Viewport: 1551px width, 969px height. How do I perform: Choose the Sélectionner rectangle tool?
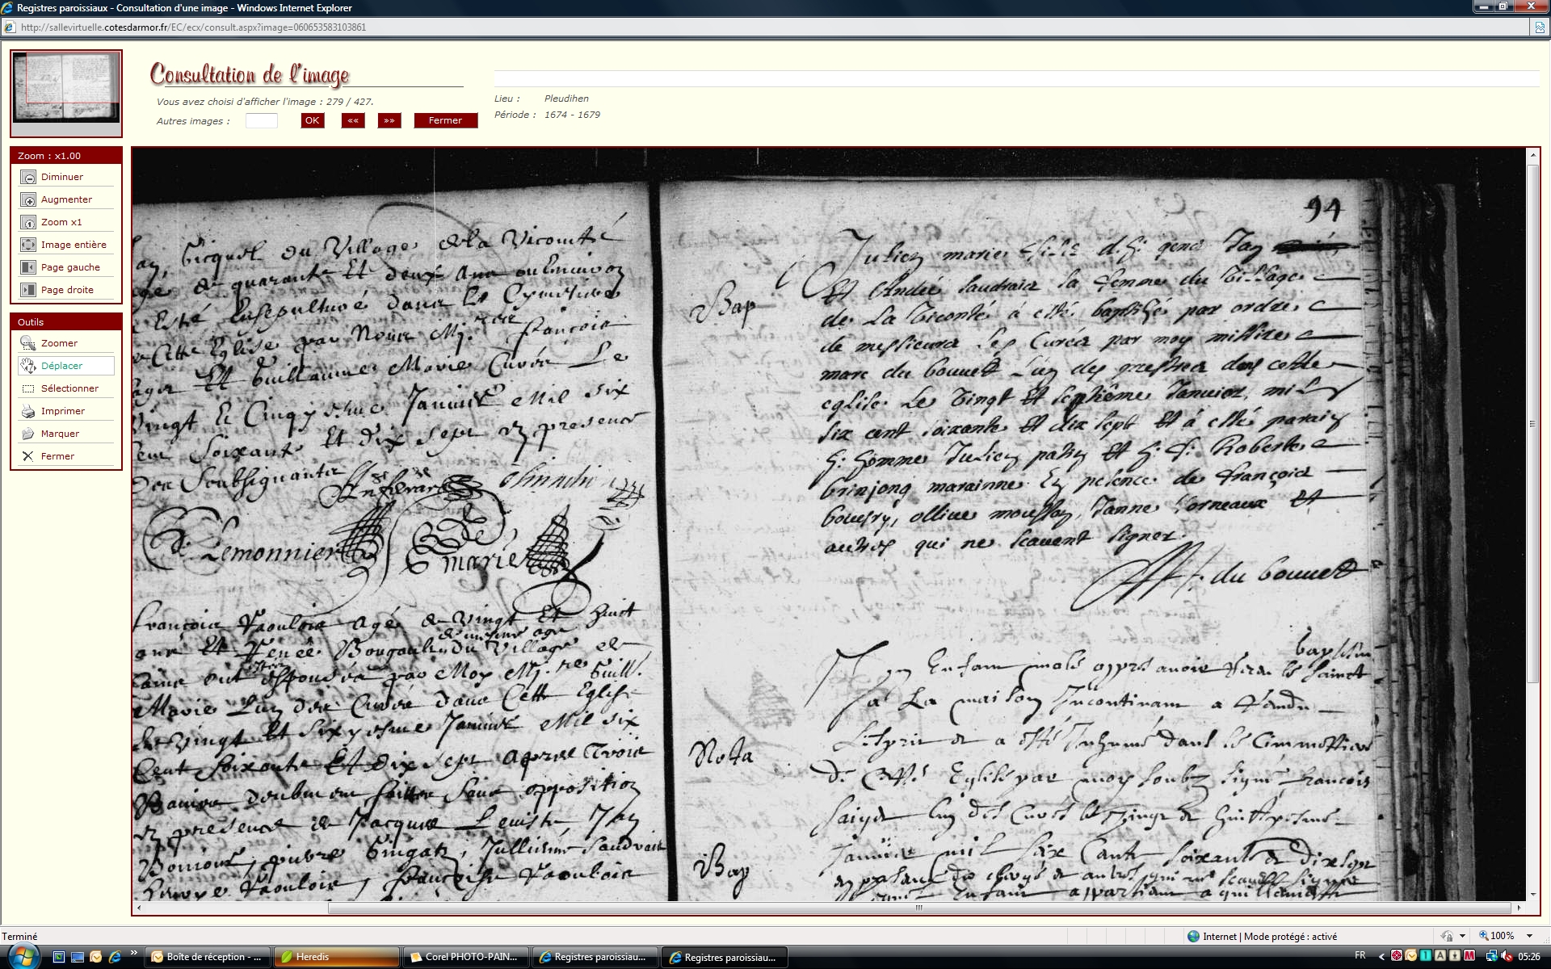[x=28, y=388]
